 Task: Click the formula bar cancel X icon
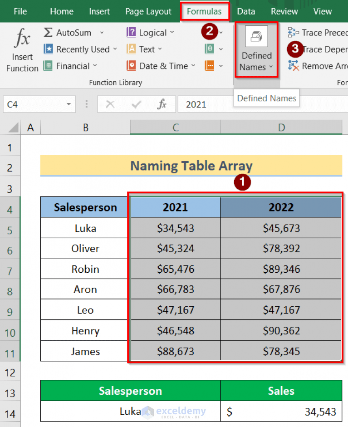(x=110, y=104)
